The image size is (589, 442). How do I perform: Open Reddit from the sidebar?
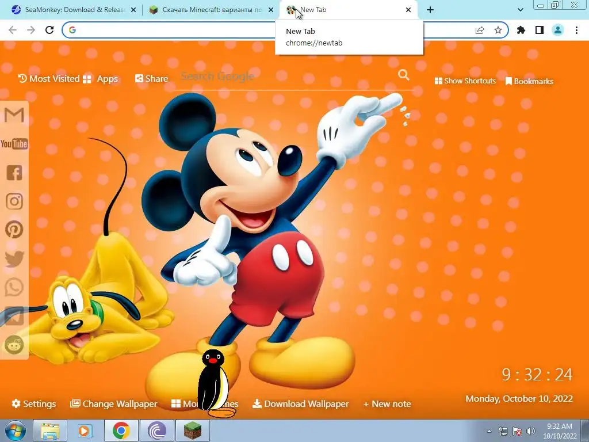14,345
